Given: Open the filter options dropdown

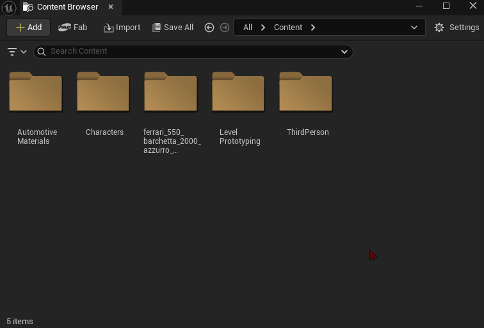Looking at the screenshot, I should coord(17,52).
